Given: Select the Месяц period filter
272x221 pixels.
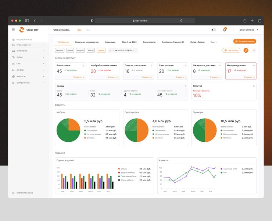Looking at the screenshot, I should point(90,50).
